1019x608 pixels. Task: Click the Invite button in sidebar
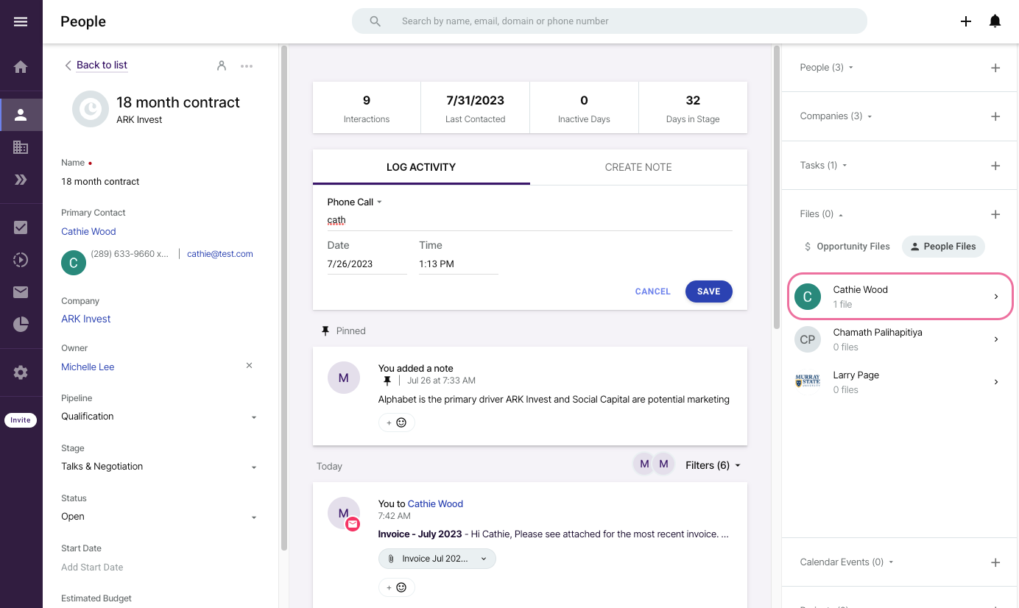pyautogui.click(x=21, y=420)
